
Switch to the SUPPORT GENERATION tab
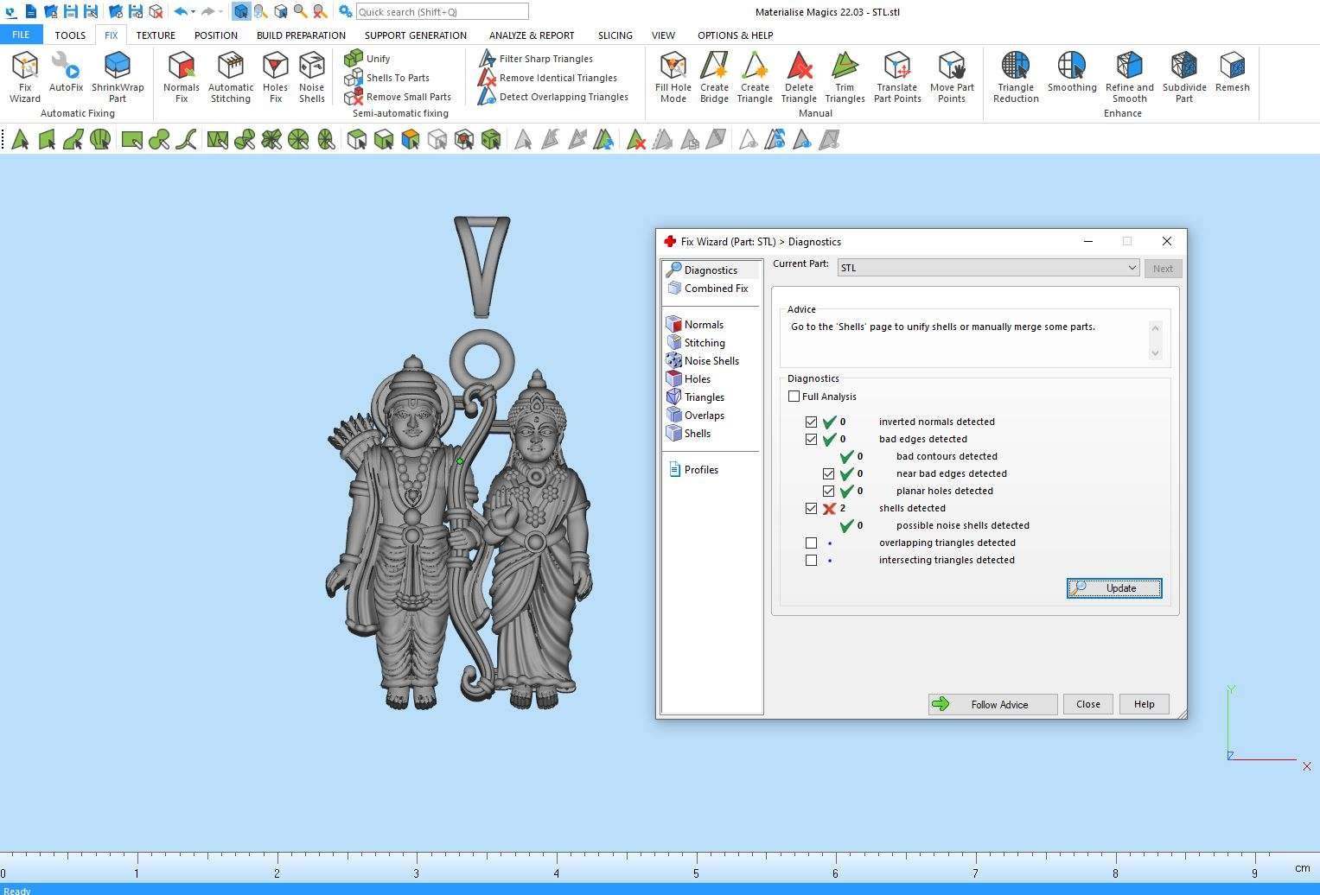(415, 35)
